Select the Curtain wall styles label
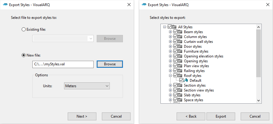This screenshot has height=124, width=273. 198,42
